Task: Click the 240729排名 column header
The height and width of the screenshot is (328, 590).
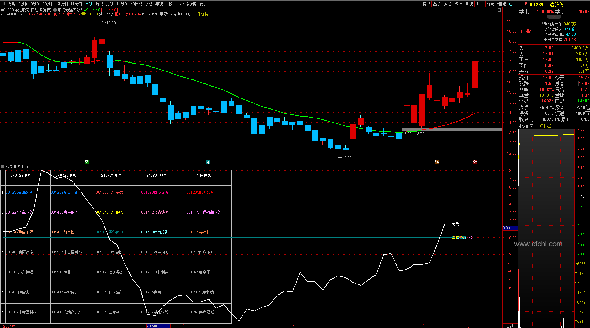Action: (x=21, y=176)
